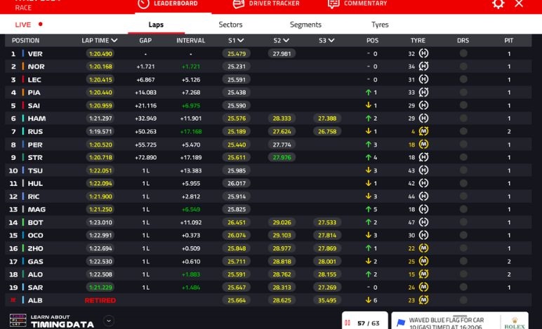Click RUS's medium tyre icon
Screen dimensions: 542x329
point(423,131)
